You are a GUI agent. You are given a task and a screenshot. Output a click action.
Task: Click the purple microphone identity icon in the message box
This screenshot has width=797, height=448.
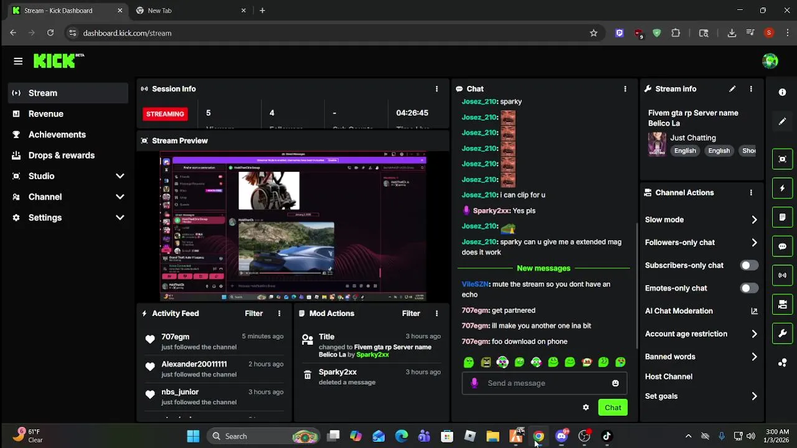click(474, 383)
